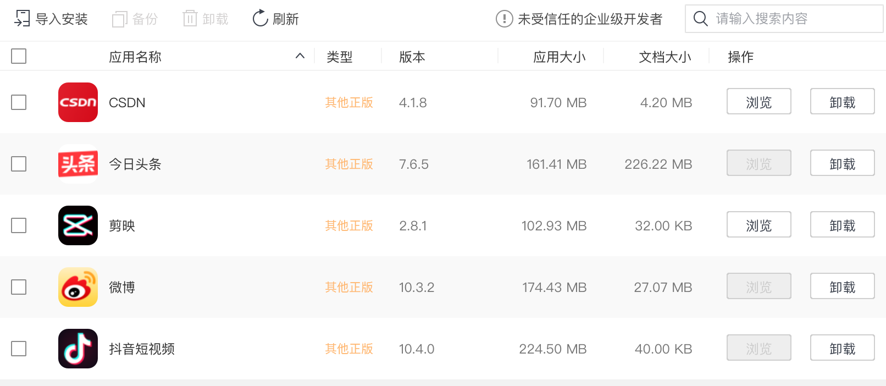Click the warning icon beside 未受信任的企业级开发者

pos(504,18)
